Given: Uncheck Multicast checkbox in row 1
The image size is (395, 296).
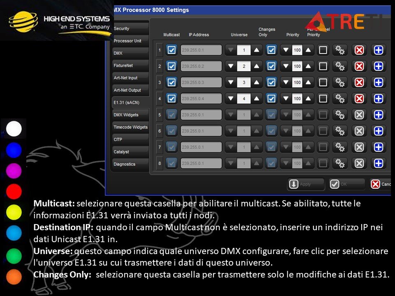Looking at the screenshot, I should [x=172, y=50].
